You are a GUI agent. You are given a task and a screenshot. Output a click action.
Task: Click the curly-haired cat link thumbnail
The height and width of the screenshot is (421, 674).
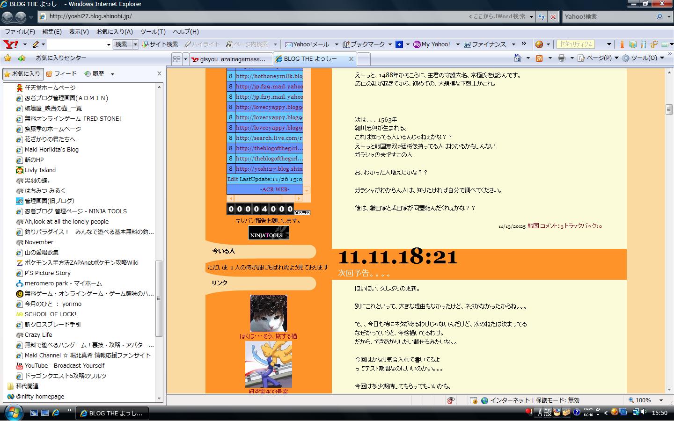click(268, 313)
